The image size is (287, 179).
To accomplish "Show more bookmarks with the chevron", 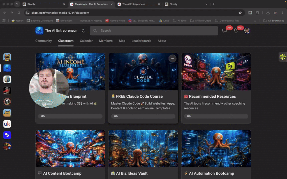I will [255, 21].
